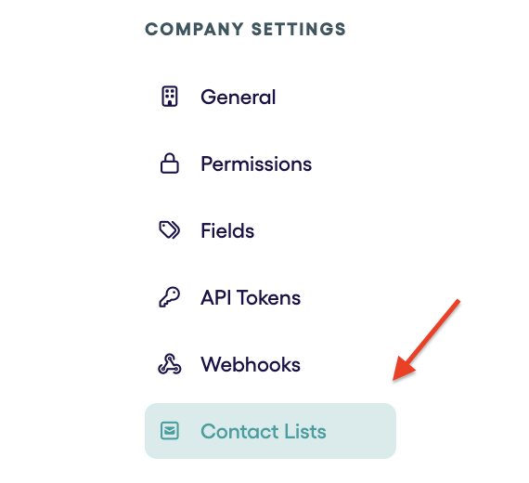
Task: Click the Company Settings heading
Action: [x=246, y=29]
